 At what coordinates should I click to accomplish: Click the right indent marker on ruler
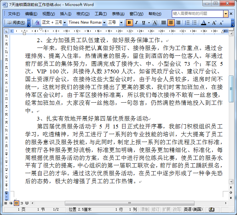tap(223, 31)
